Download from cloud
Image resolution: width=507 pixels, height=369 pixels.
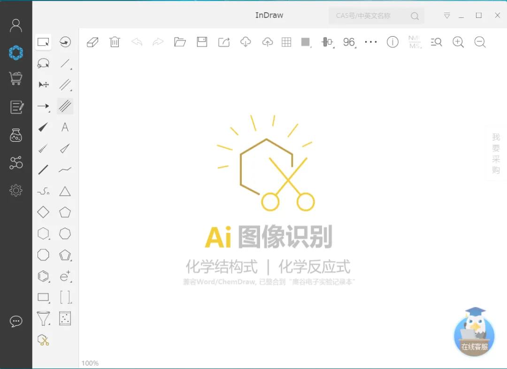[246, 42]
